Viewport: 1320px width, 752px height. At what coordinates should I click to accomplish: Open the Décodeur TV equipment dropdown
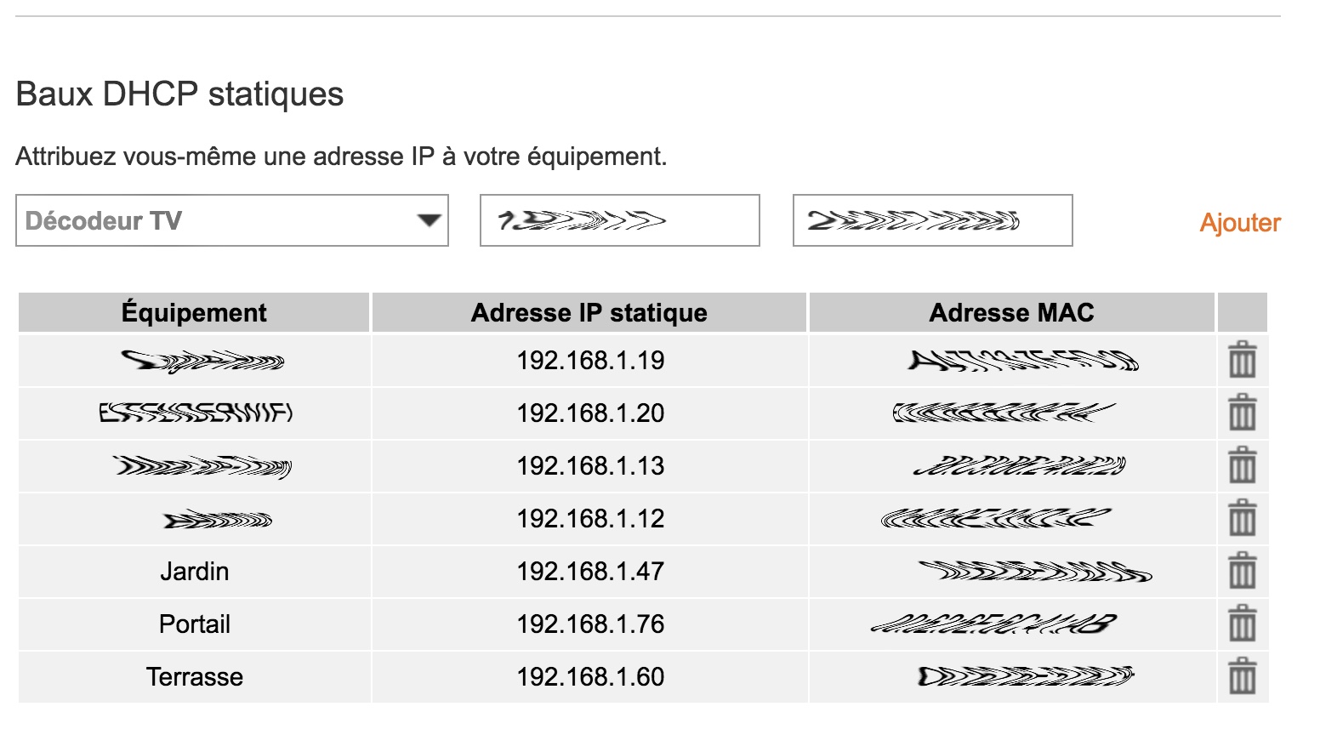tap(231, 221)
